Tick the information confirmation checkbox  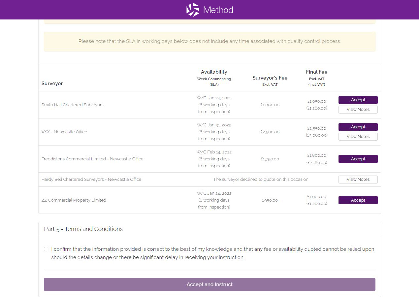(x=46, y=249)
